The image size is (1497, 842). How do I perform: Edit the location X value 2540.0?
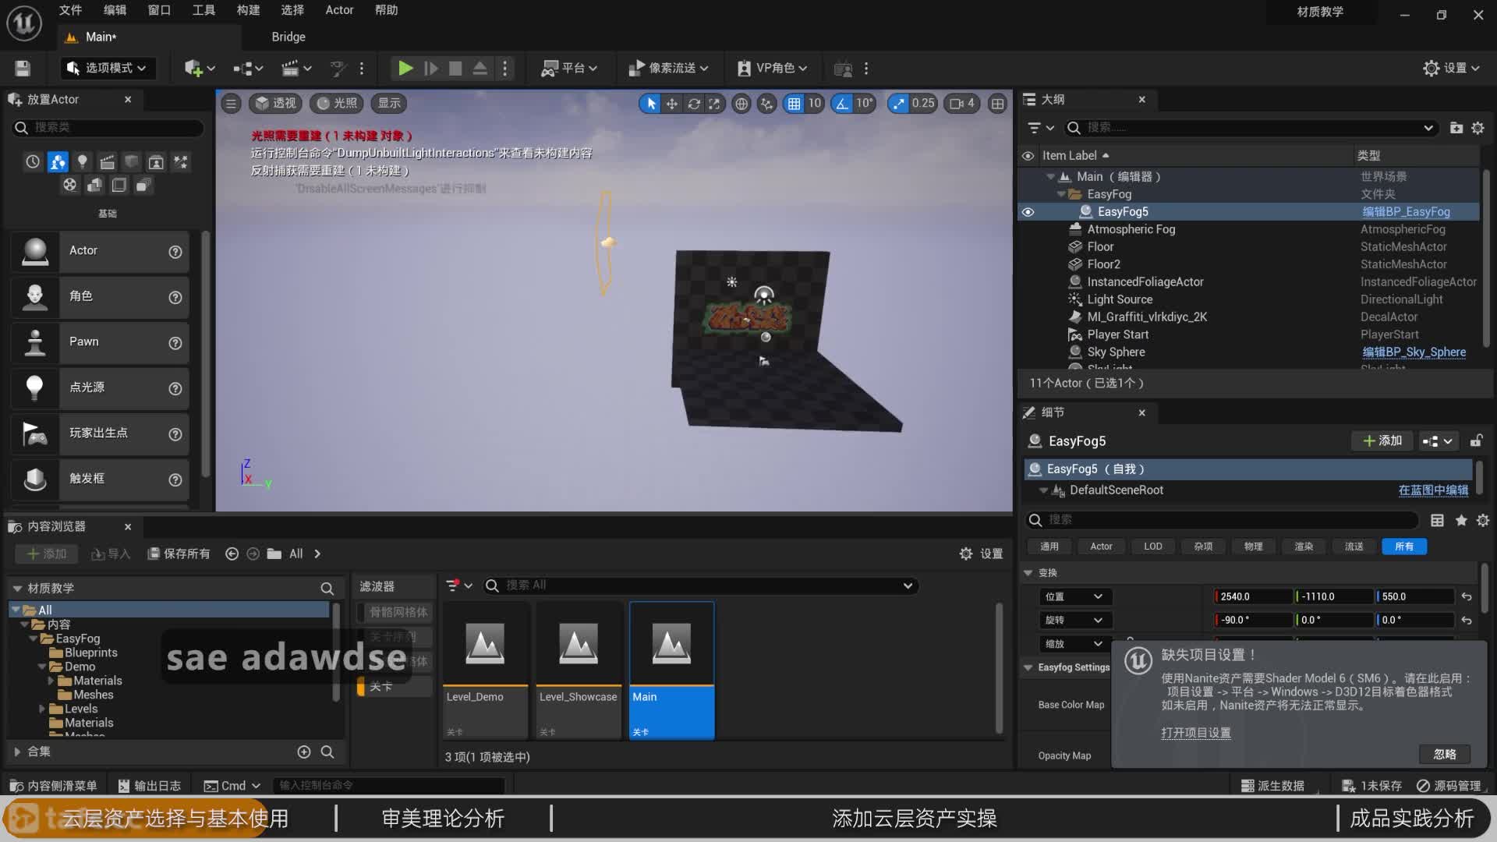[1254, 597]
